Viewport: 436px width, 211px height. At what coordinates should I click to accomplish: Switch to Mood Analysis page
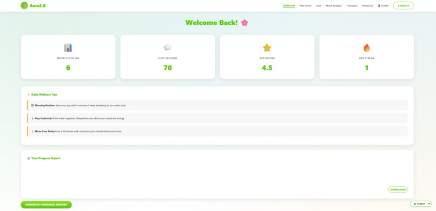[334, 5]
